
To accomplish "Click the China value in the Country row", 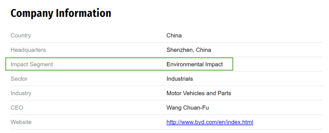I will coord(174,36).
